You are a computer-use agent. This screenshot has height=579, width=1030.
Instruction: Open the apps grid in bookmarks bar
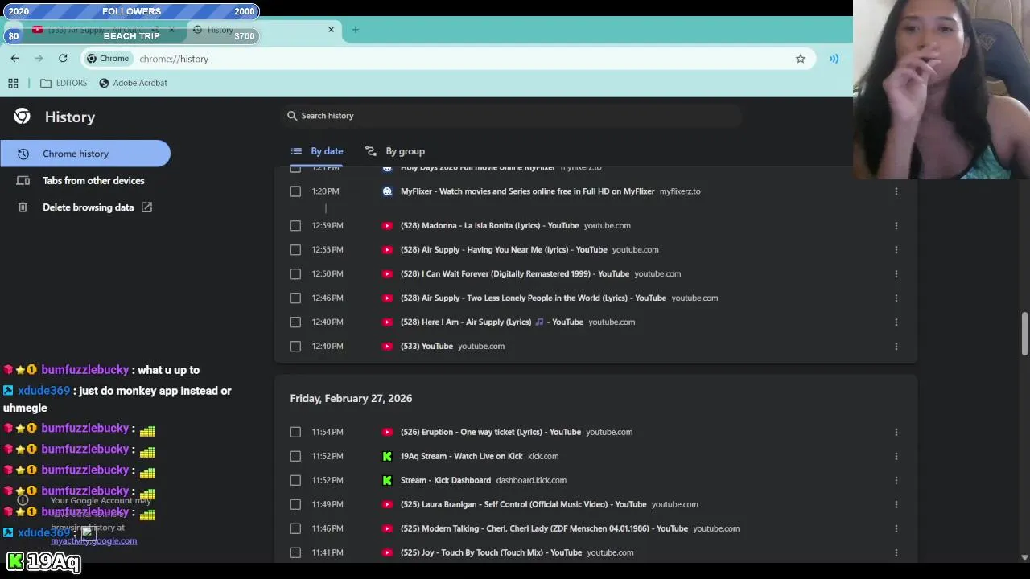click(x=13, y=83)
